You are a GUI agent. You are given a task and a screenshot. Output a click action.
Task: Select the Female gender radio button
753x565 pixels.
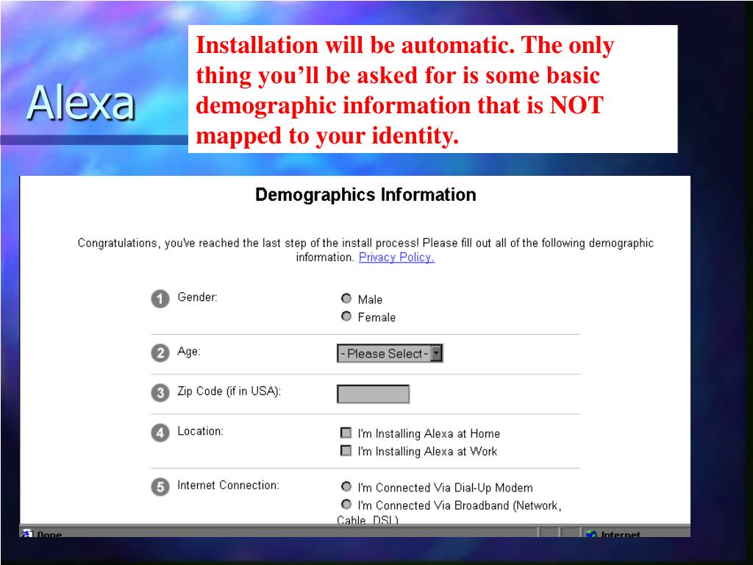(346, 316)
